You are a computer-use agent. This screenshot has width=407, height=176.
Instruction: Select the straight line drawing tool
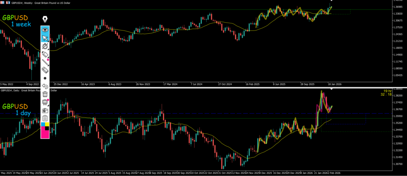(45, 62)
